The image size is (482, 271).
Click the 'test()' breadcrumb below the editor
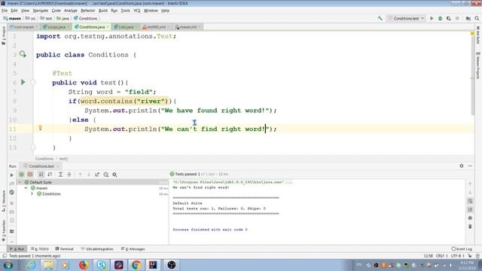click(x=63, y=159)
